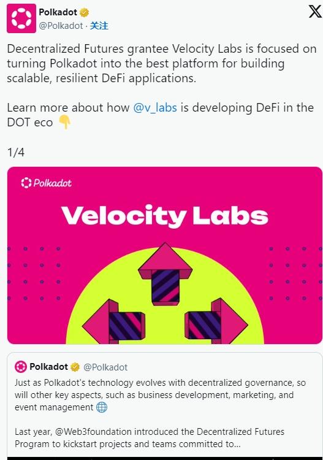Click the gold verified badge beside Polkadot
This screenshot has height=460, width=323.
pyautogui.click(x=85, y=13)
